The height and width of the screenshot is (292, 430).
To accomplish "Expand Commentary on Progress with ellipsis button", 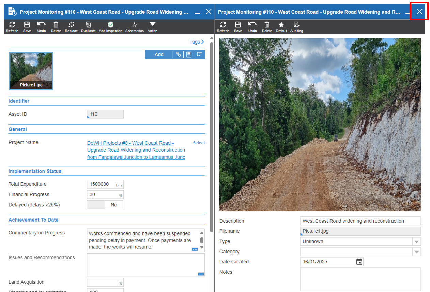I will (x=195, y=249).
